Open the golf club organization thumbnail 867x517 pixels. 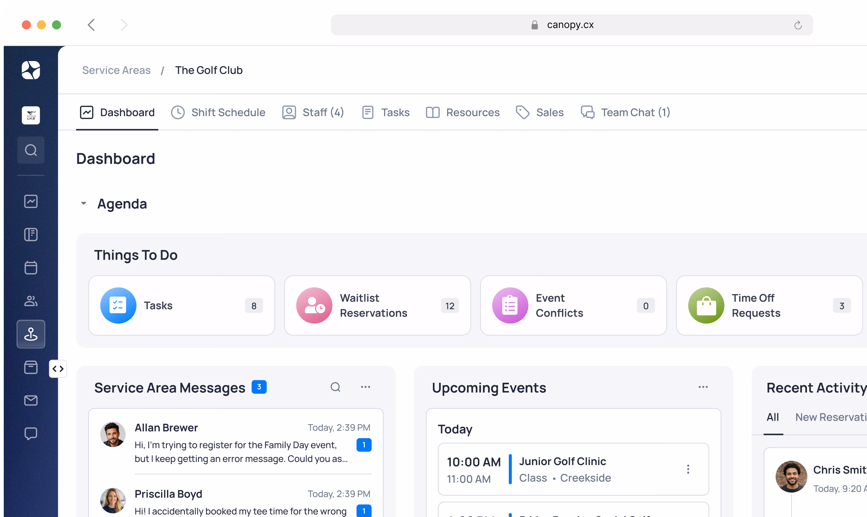tap(31, 115)
